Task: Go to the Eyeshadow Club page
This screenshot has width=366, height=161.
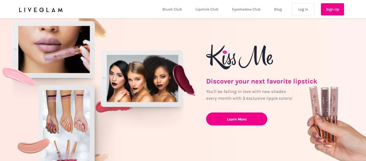Action: 246,9
